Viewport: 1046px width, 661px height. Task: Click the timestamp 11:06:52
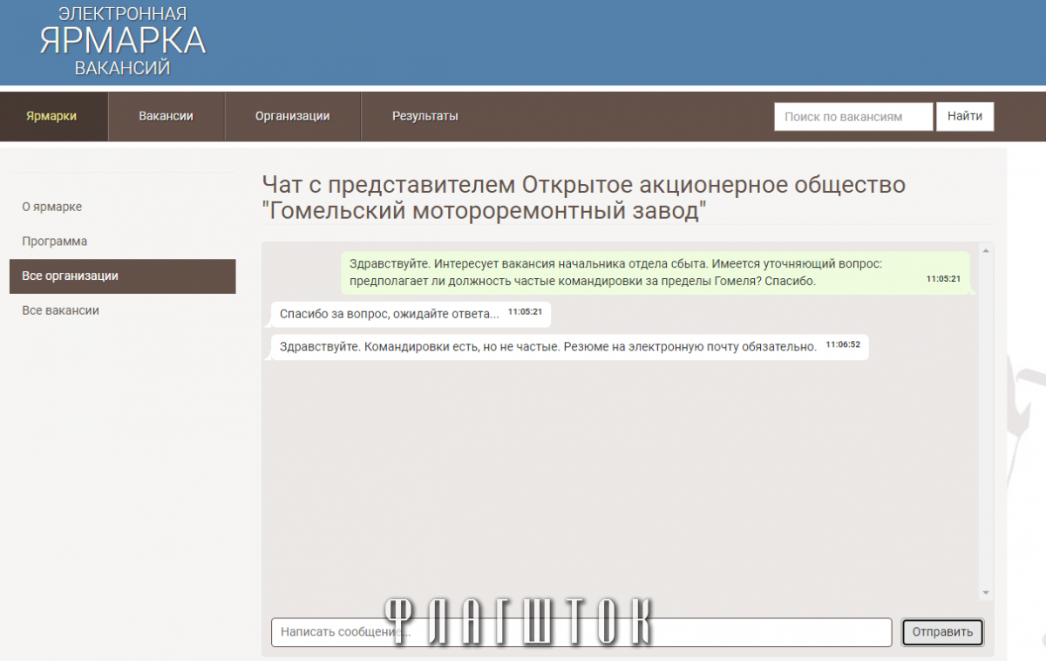click(843, 344)
